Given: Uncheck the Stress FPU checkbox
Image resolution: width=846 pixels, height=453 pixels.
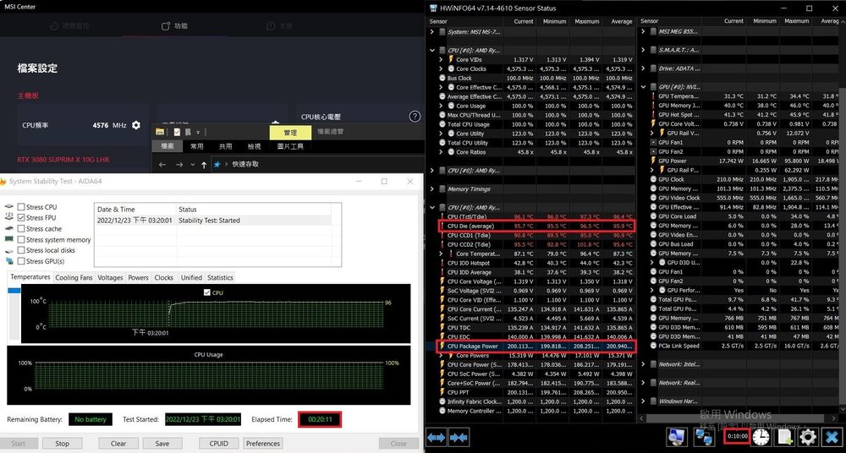Looking at the screenshot, I should pos(21,218).
